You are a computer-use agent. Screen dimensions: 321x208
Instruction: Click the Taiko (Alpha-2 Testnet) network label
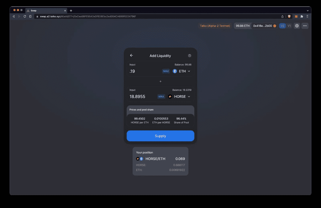click(x=215, y=26)
